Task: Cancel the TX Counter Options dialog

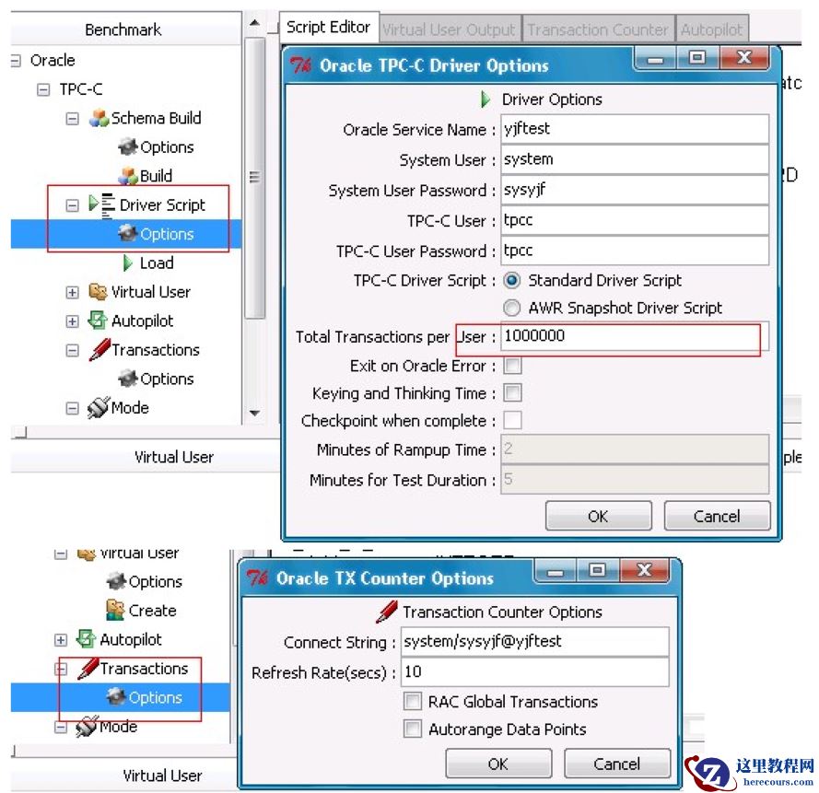Action: coord(617,764)
